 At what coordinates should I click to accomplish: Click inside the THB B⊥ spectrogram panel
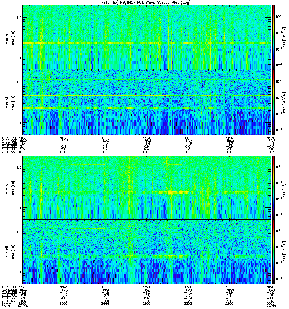tap(146, 37)
